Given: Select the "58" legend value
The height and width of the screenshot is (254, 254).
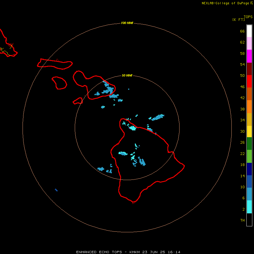Looking at the screenshot, I should point(242,53).
